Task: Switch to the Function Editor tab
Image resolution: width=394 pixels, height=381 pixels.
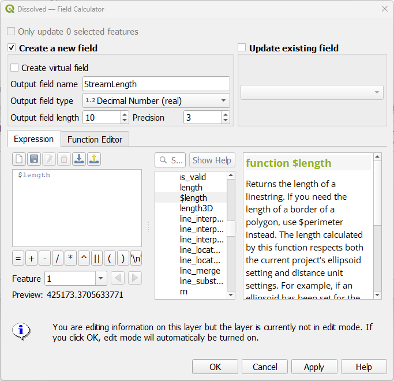Action: tap(95, 139)
